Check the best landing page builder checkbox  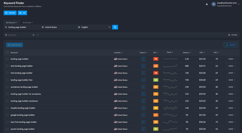[x=7, y=66]
